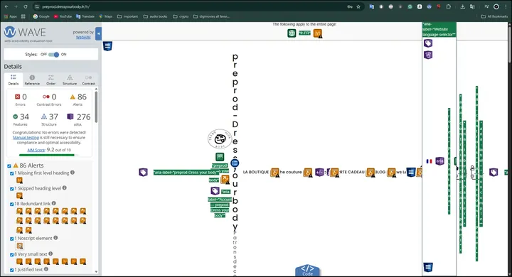Uncheck the 8 Very small text checkbox
Screen dimensions: 512x277
coord(12,254)
